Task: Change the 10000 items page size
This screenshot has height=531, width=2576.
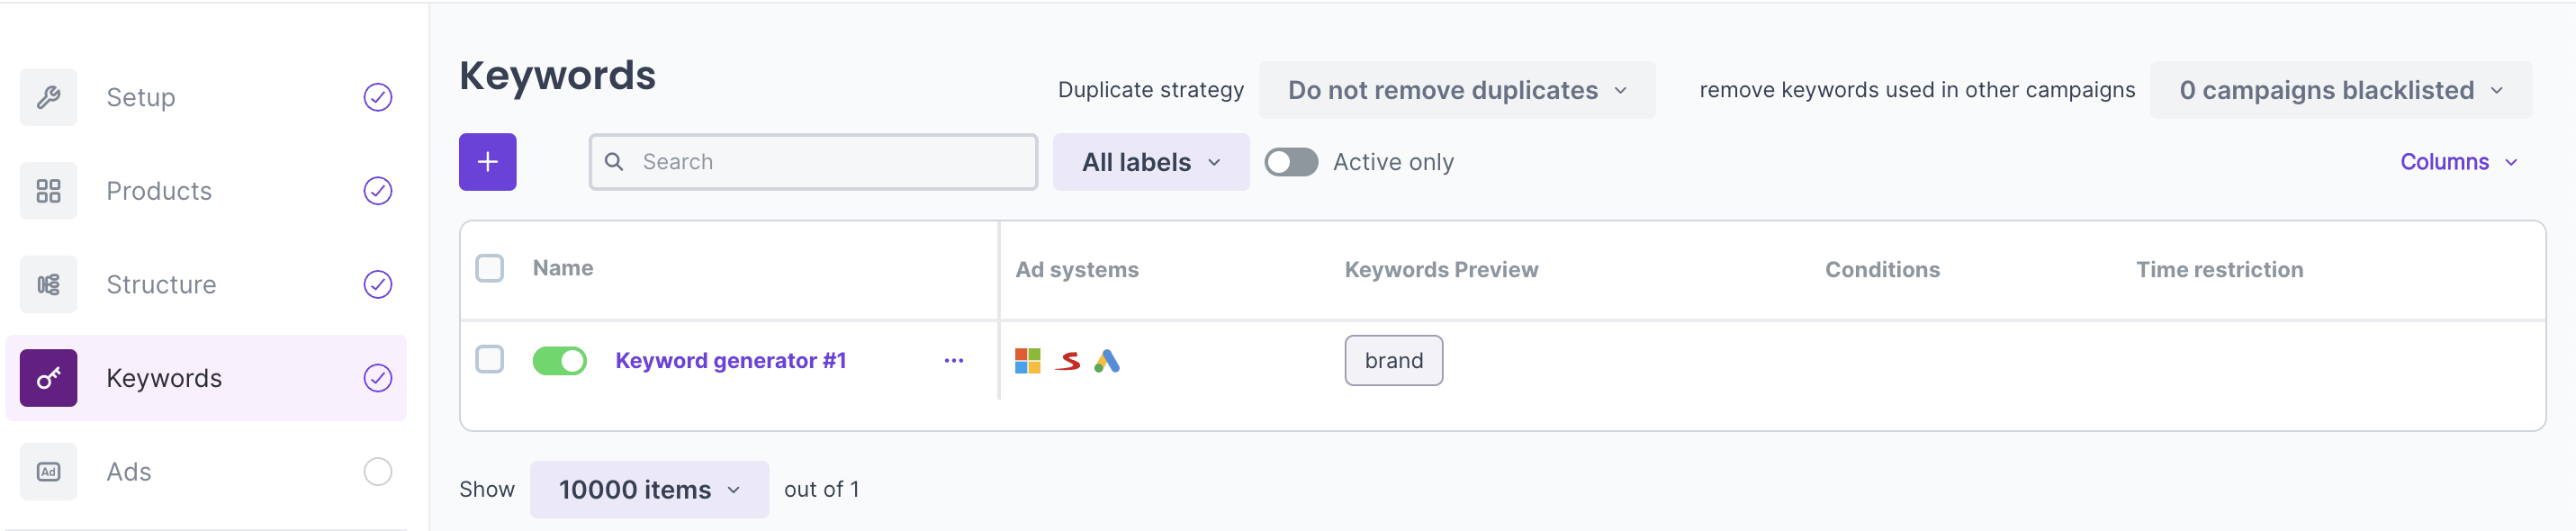Action: (648, 490)
